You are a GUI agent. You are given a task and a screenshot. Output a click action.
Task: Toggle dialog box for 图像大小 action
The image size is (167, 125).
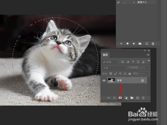point(123,2)
